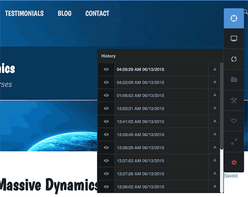
Task: Click the A marker on 01:06:53 AM row
Action: pyautogui.click(x=215, y=95)
